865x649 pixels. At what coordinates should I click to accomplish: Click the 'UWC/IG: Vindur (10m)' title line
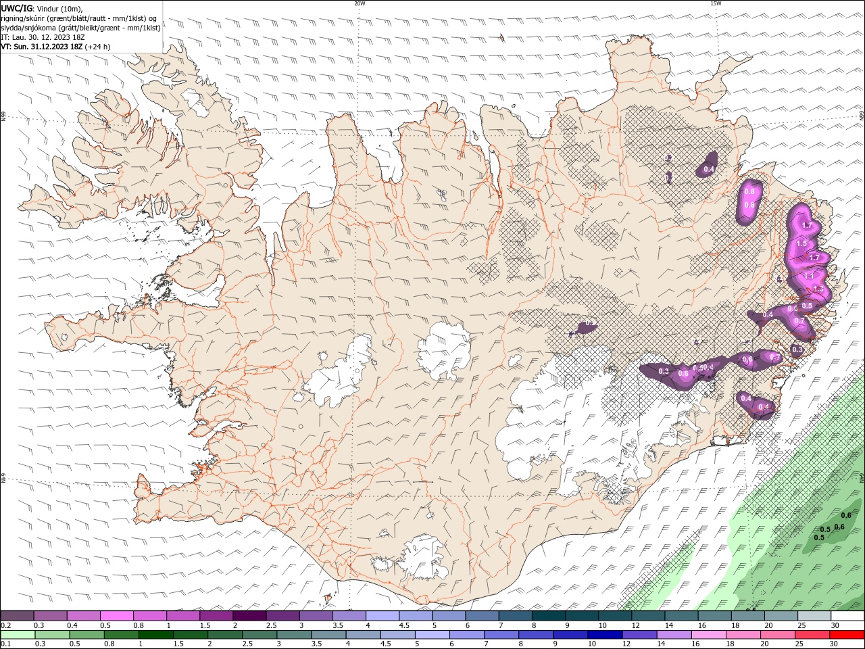click(x=42, y=8)
